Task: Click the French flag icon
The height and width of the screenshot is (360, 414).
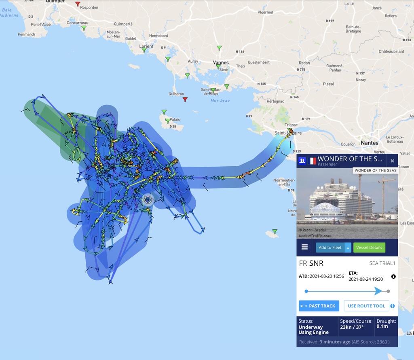Action: 312,161
